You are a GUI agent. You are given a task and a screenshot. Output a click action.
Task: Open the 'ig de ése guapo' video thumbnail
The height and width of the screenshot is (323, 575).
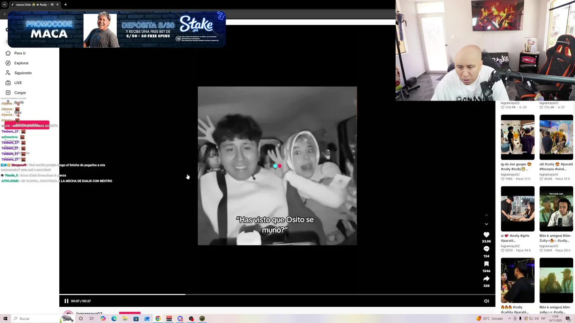(x=517, y=137)
